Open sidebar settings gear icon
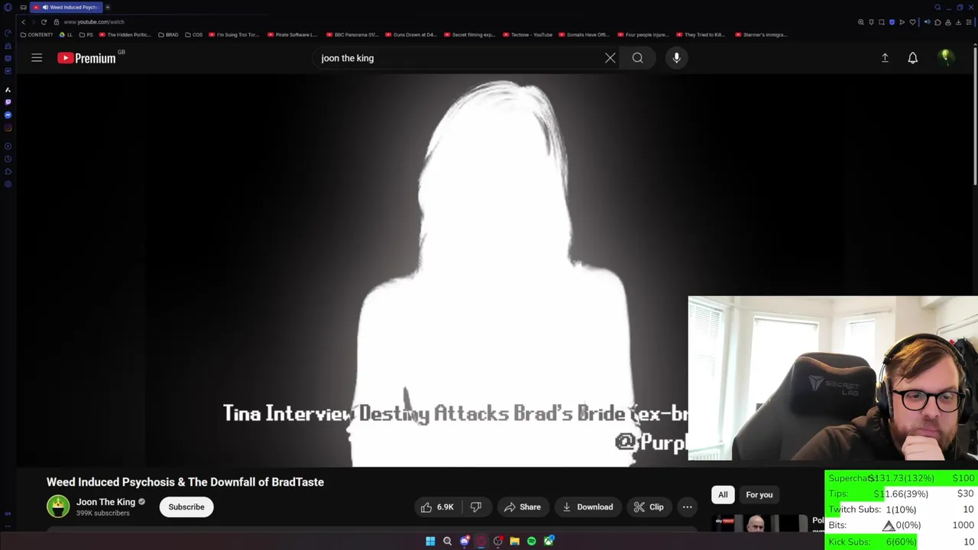This screenshot has height=550, width=978. pyautogui.click(x=8, y=184)
